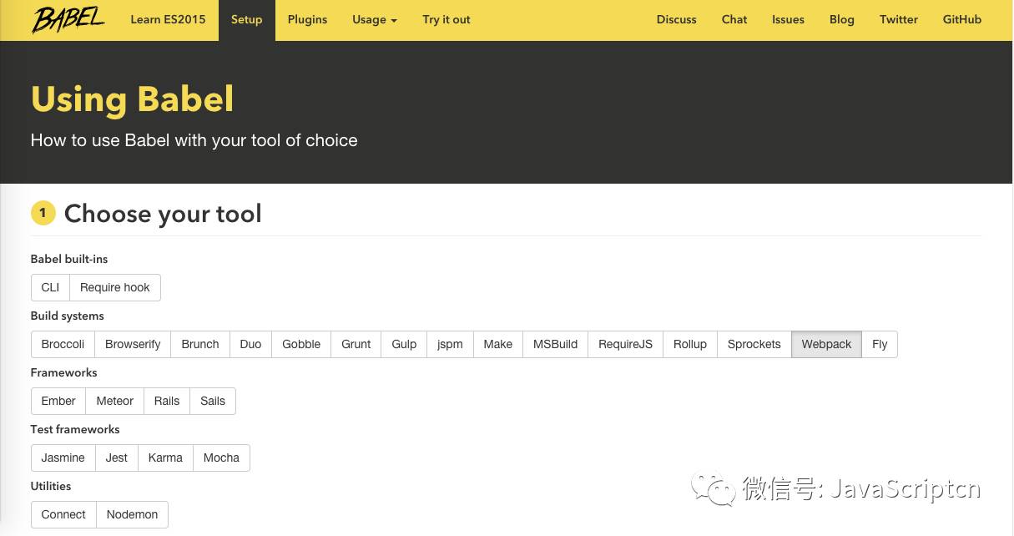Select Gulp build system
The image size is (1014, 536).
click(404, 344)
